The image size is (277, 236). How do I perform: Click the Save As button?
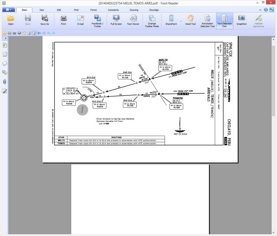tap(45, 20)
